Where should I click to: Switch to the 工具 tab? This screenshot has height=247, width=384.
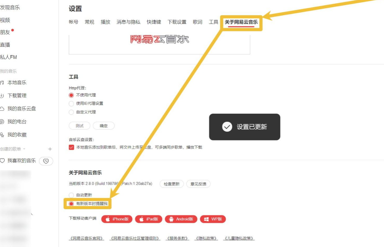pyautogui.click(x=213, y=22)
